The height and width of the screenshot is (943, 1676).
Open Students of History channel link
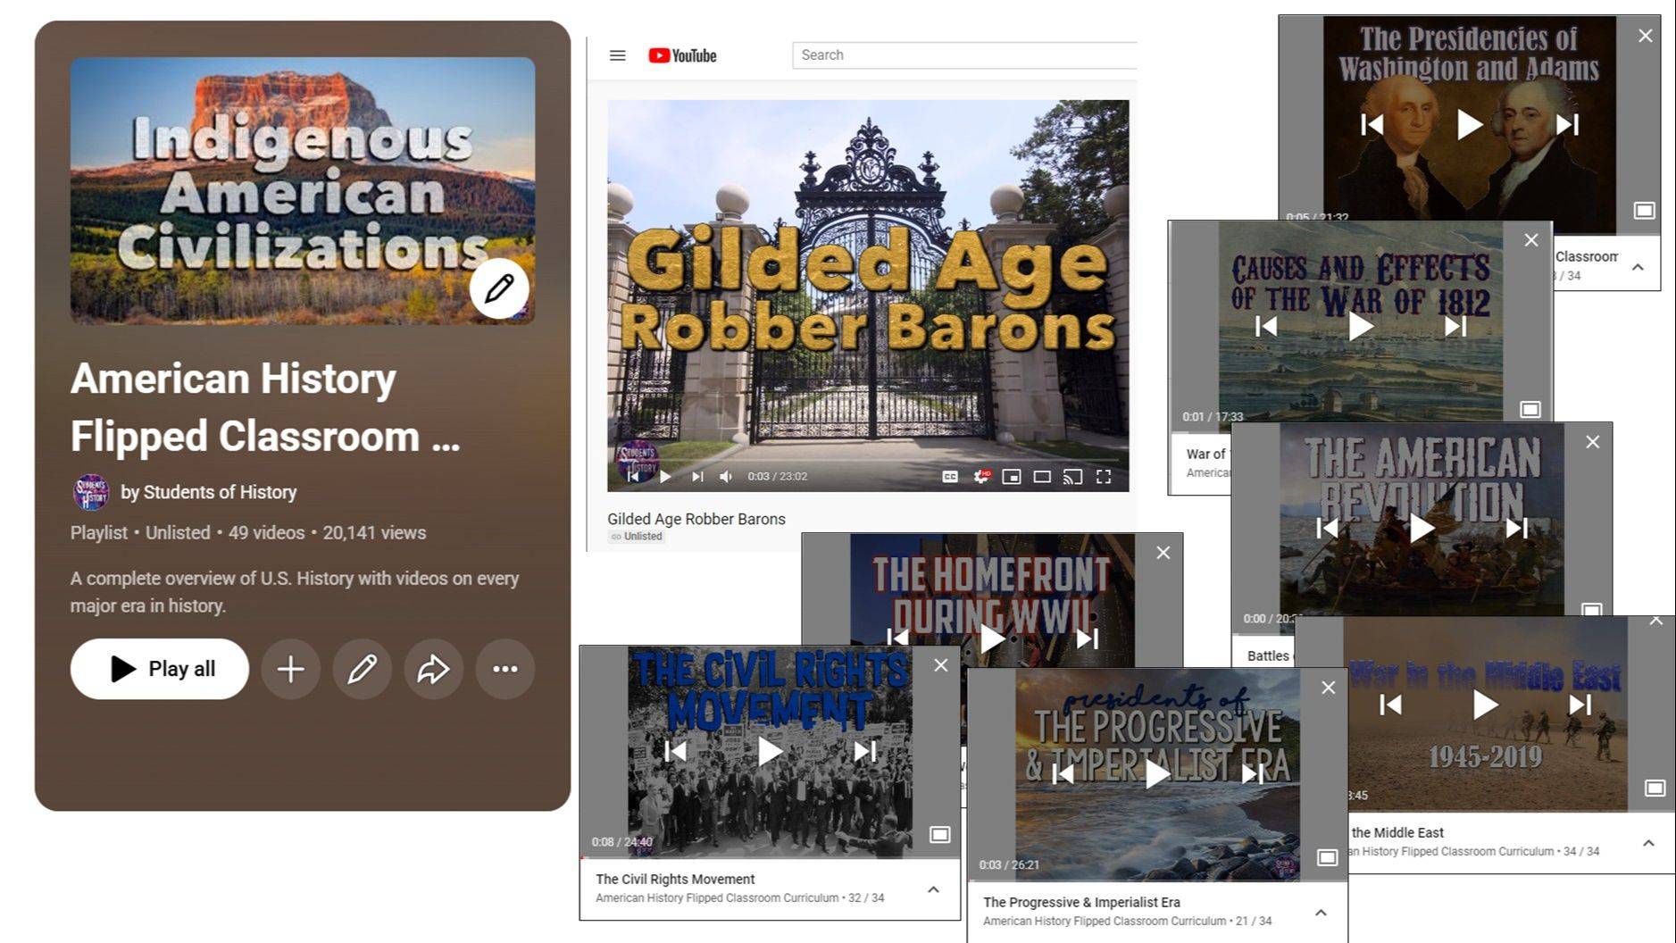pos(220,492)
